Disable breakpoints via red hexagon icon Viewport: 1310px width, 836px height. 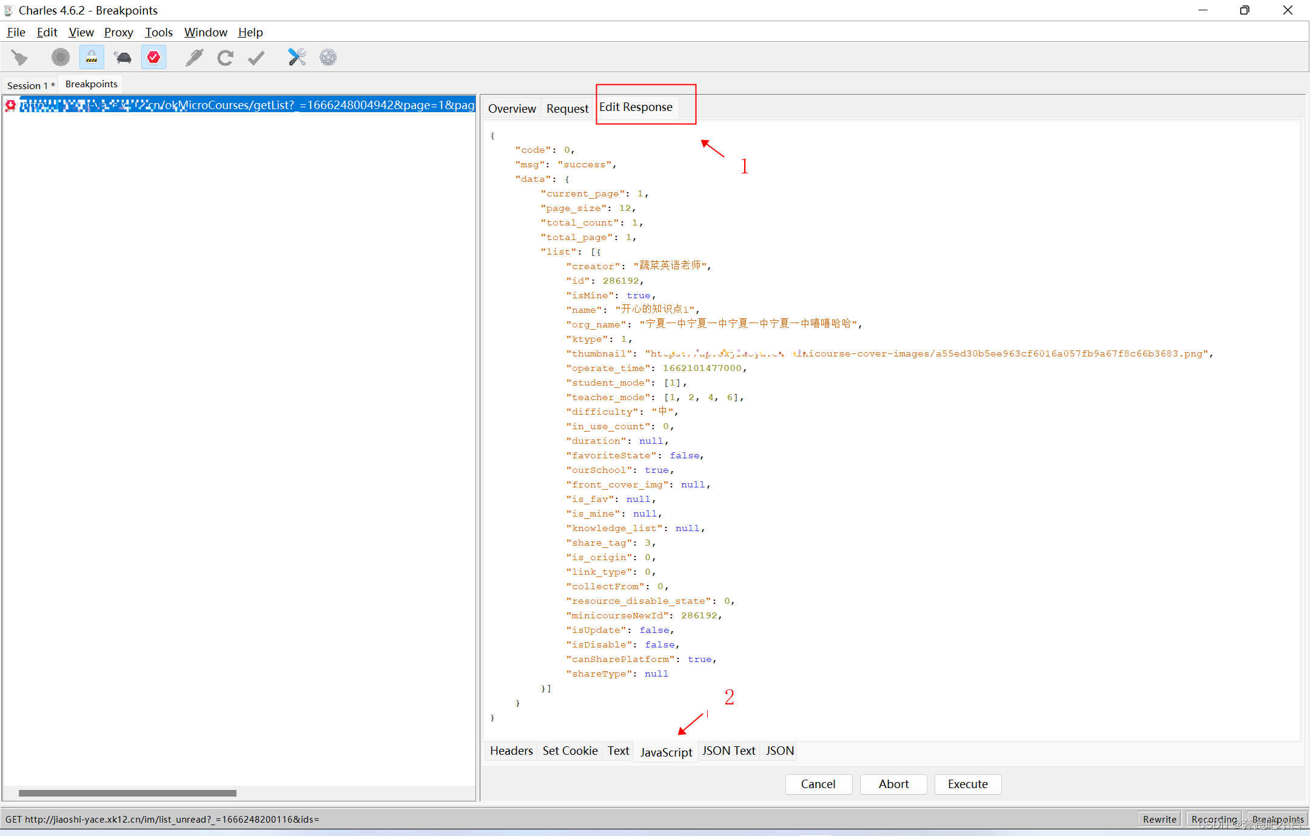point(153,58)
